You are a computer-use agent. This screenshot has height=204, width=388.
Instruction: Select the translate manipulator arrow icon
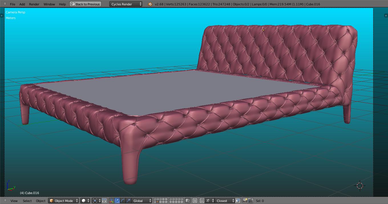click(117, 201)
